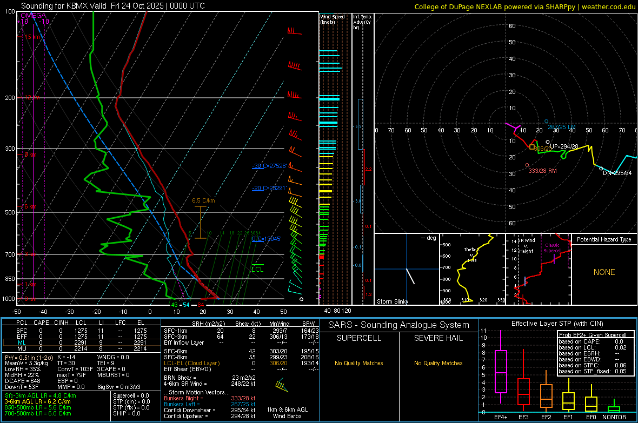The height and width of the screenshot is (423, 638).
Task: Click the '333/28 RM' hodograph label
Action: click(542, 171)
